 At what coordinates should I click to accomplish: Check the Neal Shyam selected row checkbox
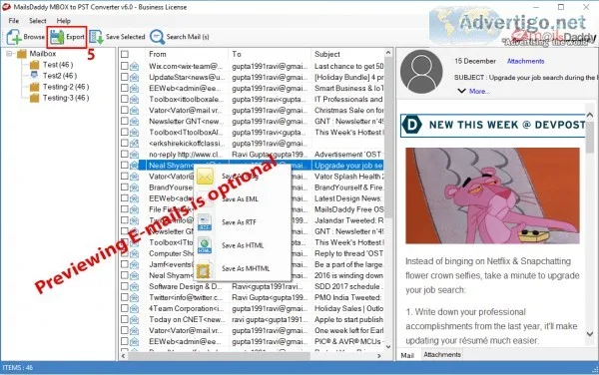125,166
